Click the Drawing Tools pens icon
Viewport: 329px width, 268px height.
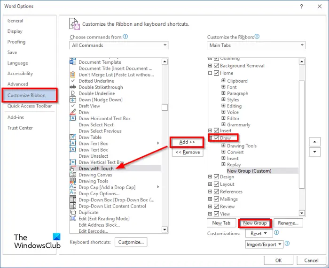click(72, 181)
